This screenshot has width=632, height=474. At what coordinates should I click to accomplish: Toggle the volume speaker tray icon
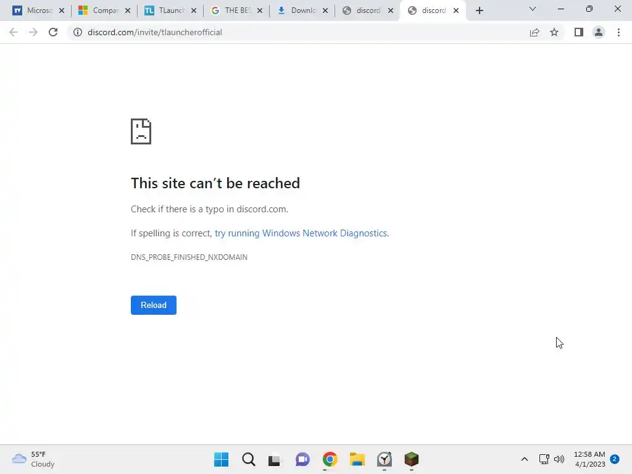pyautogui.click(x=559, y=459)
